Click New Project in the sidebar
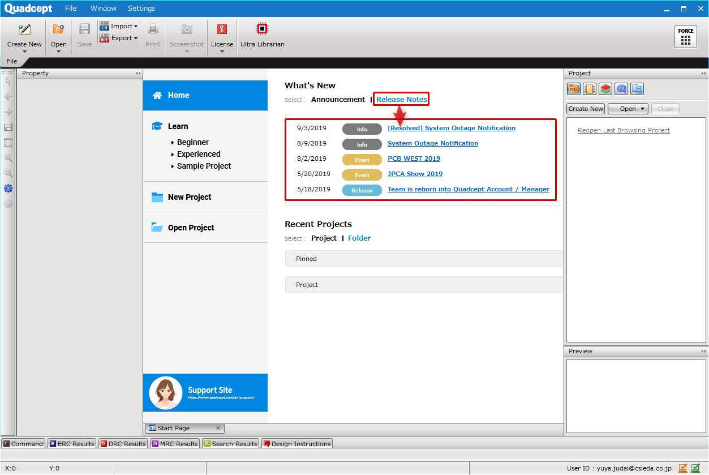 [205, 197]
